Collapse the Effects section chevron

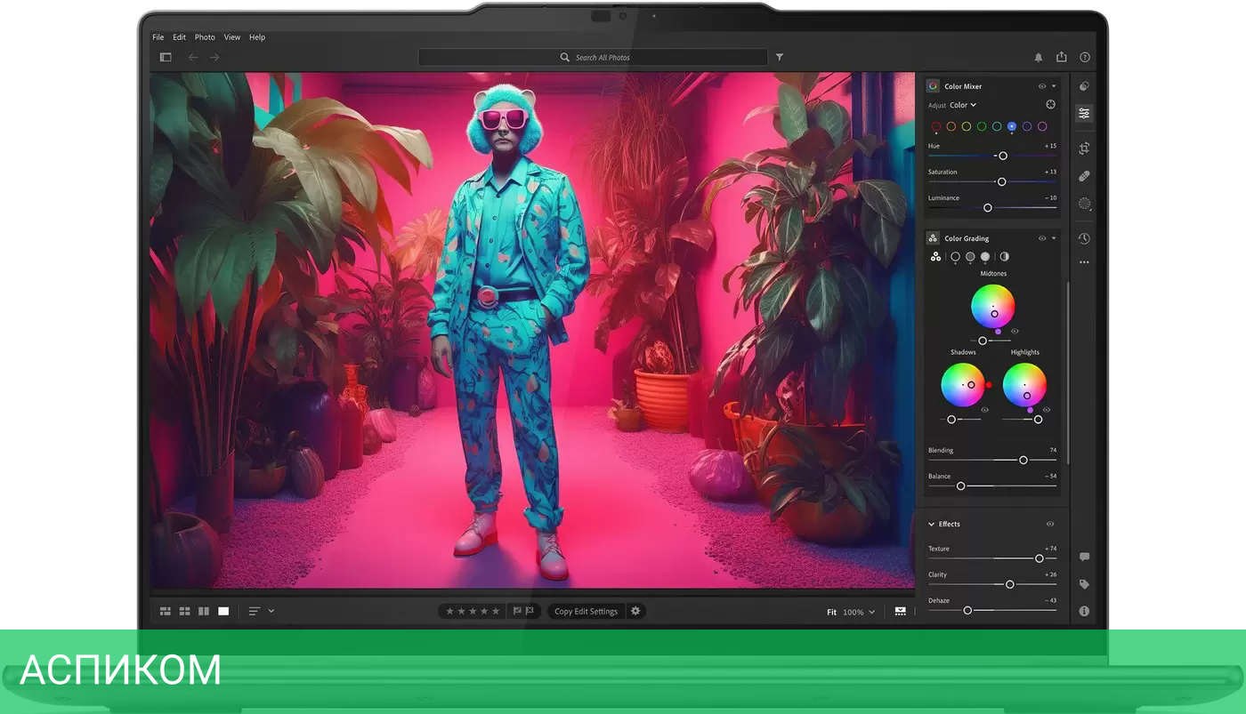click(x=932, y=524)
